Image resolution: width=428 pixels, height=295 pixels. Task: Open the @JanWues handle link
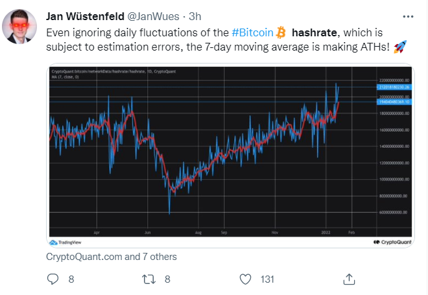154,16
